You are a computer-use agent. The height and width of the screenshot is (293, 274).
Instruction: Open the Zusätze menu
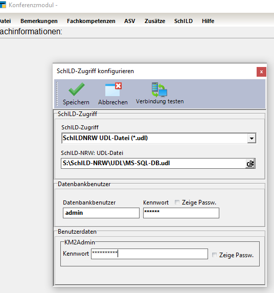[155, 21]
